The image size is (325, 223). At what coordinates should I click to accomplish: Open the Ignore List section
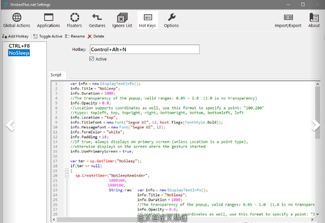(122, 20)
